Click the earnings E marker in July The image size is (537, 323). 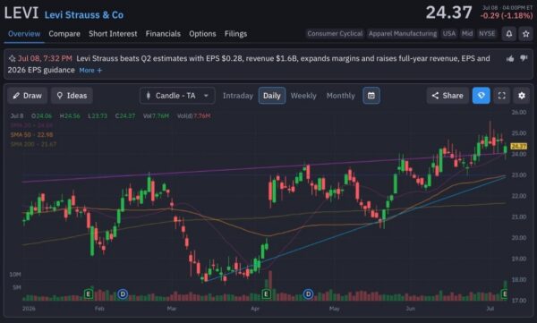[505, 293]
